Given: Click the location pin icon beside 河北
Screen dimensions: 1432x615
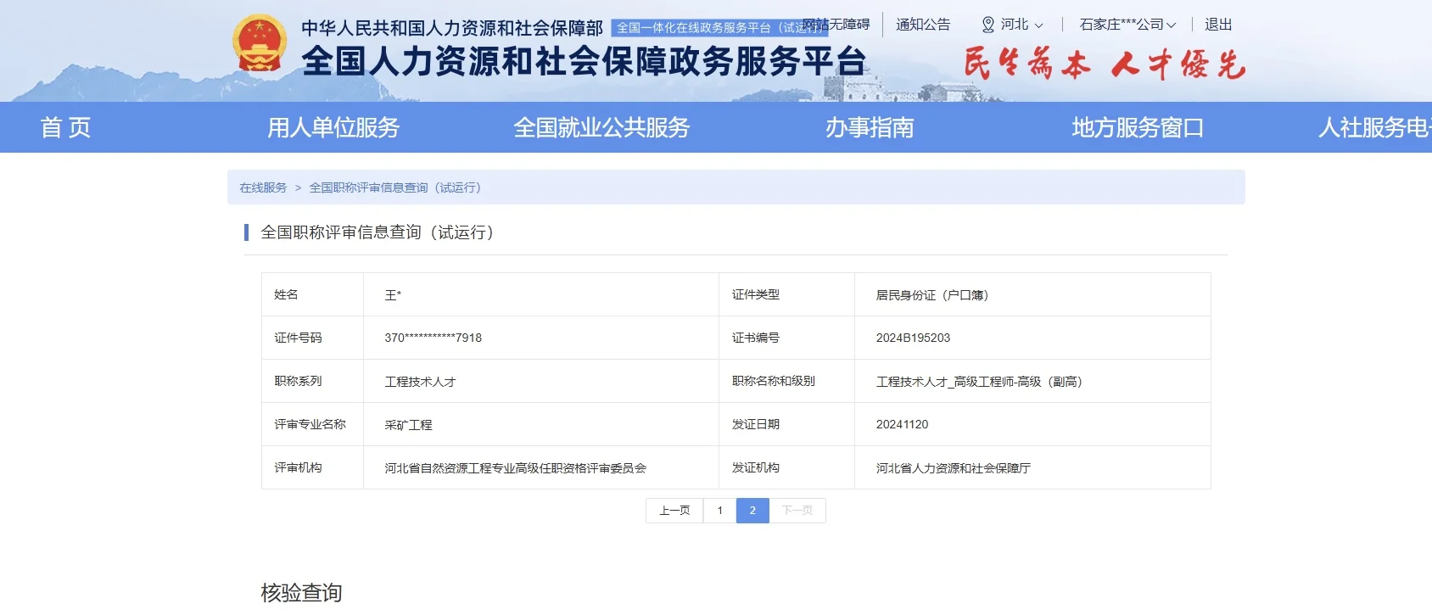Looking at the screenshot, I should 987,25.
